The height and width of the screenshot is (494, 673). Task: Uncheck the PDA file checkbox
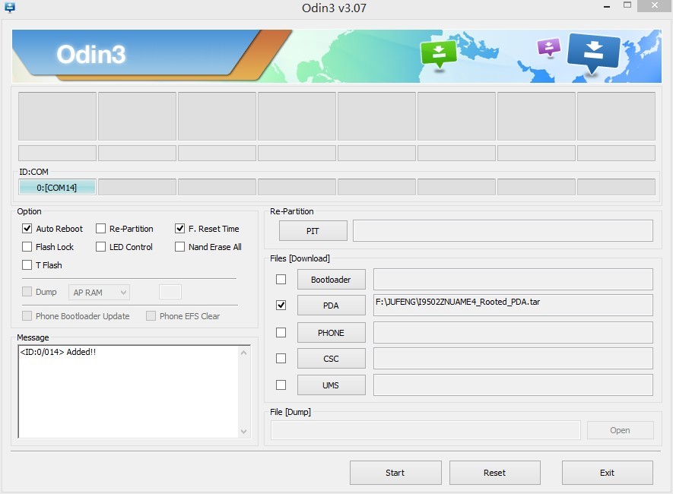(x=281, y=306)
